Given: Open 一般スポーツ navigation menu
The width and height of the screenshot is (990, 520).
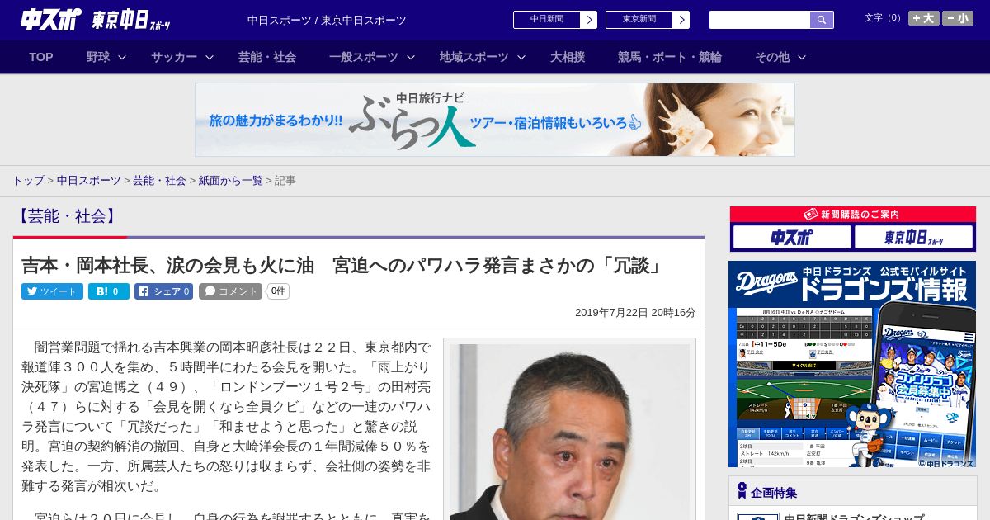Looking at the screenshot, I should pyautogui.click(x=364, y=57).
